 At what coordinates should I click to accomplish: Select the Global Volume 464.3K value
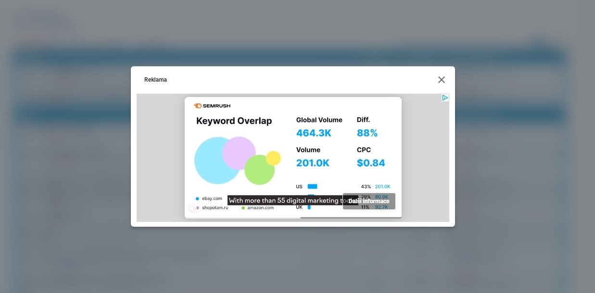point(314,133)
